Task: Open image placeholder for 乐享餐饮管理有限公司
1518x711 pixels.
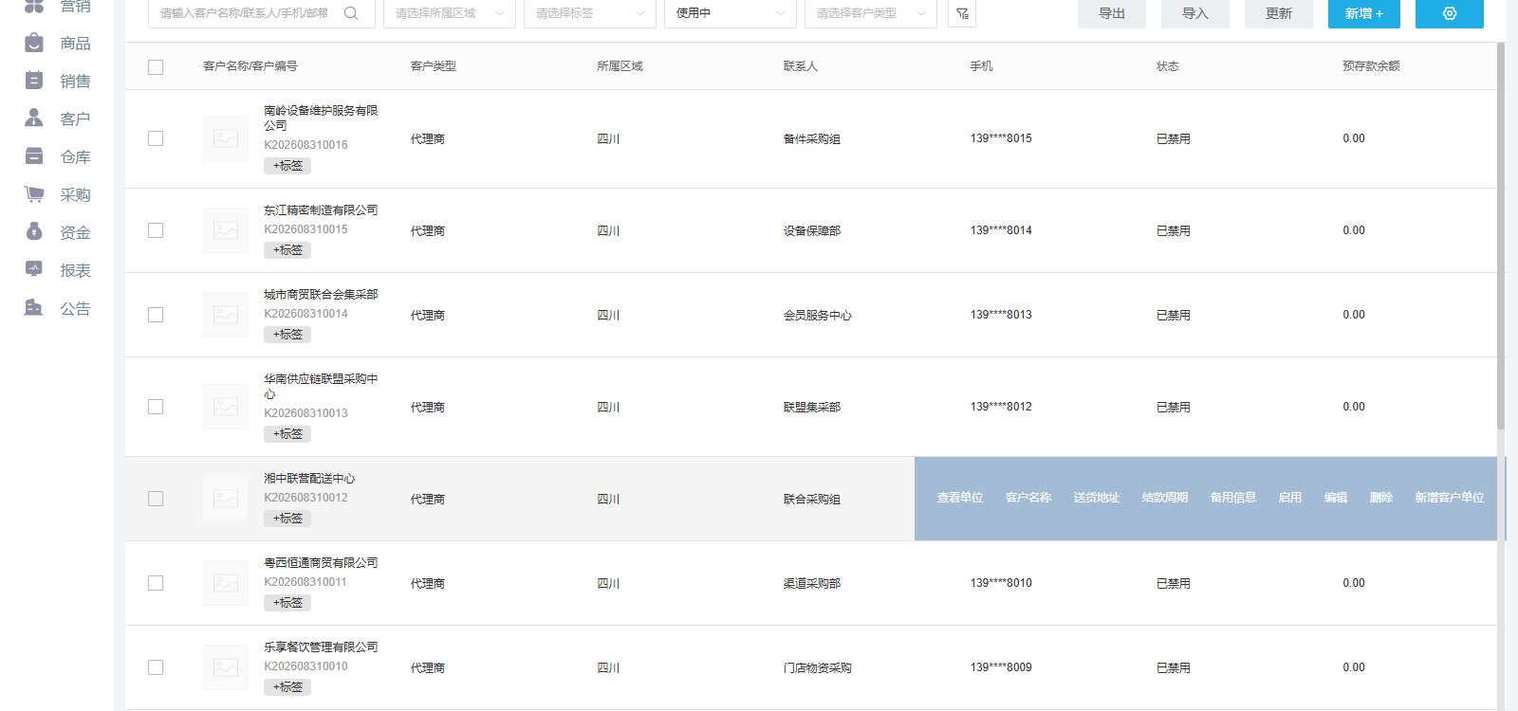Action: tap(226, 667)
